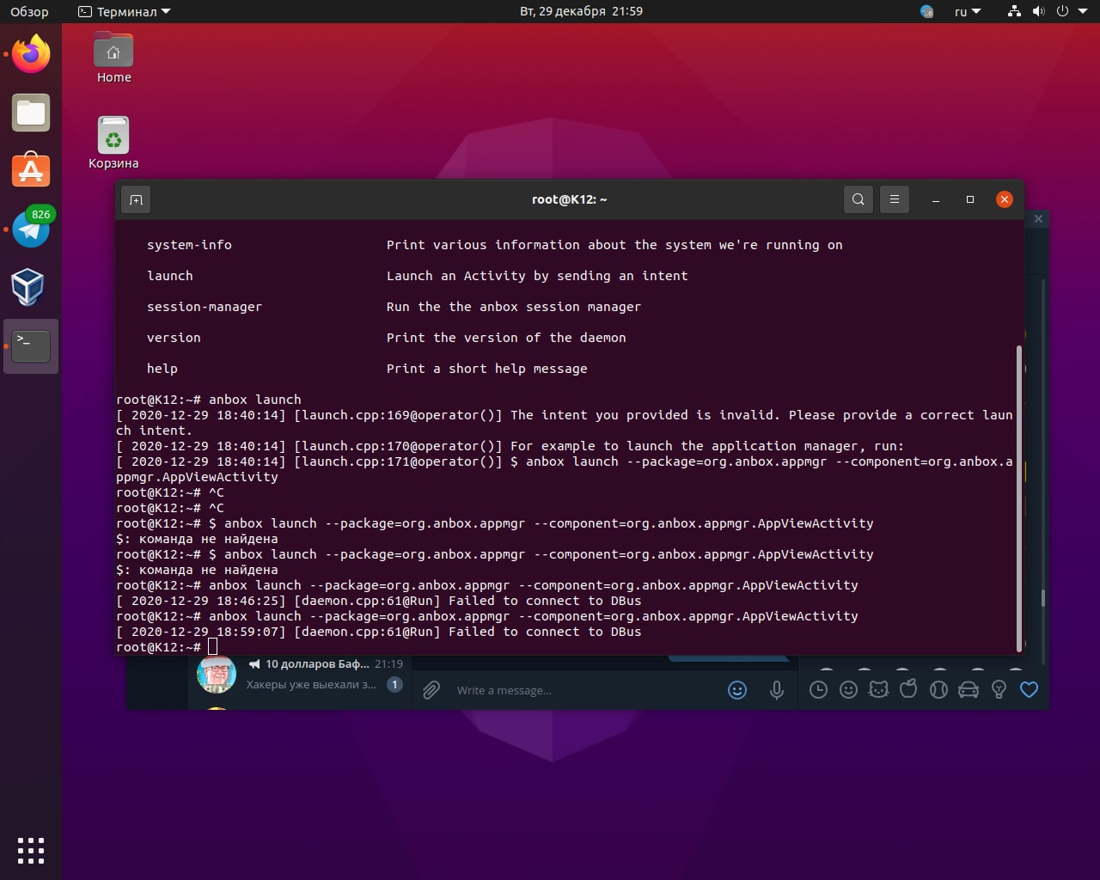The width and height of the screenshot is (1100, 880).
Task: Open the '10 долларов Баф...' Telegram chat
Action: pos(301,674)
